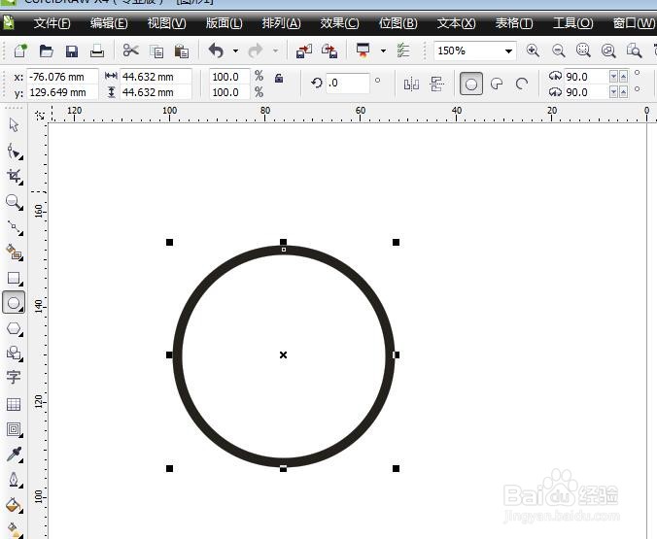Open the 编辑(E) menu
Image resolution: width=657 pixels, height=539 pixels.
[x=109, y=23]
